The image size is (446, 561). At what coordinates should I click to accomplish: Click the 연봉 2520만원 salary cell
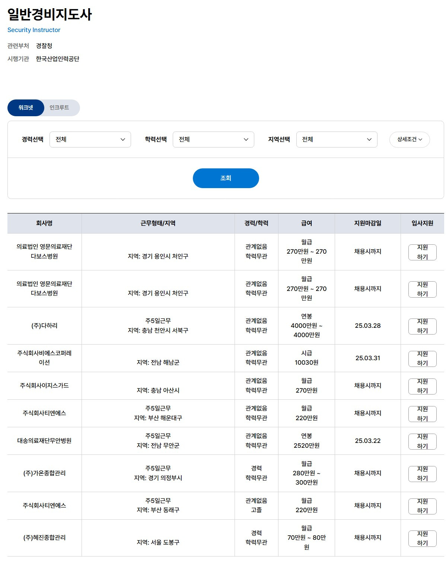tap(306, 441)
